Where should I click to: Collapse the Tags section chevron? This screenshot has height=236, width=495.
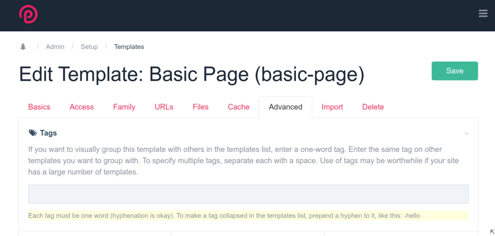pyautogui.click(x=466, y=133)
